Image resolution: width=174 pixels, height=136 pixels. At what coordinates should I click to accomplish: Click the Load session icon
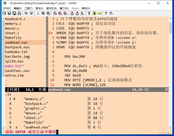[72, 13]
